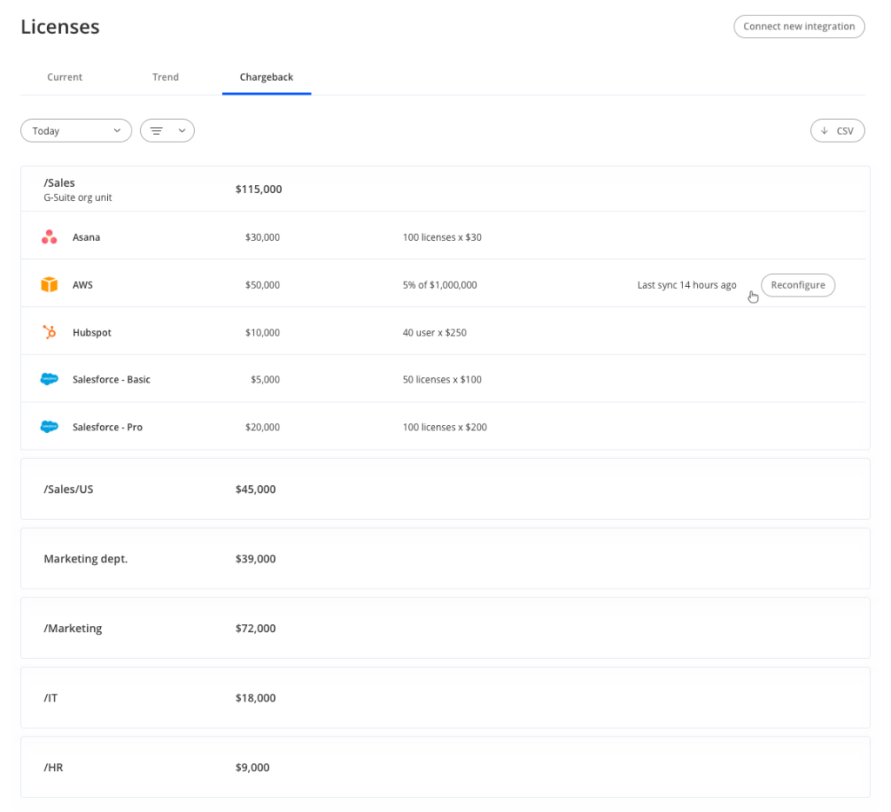The width and height of the screenshot is (891, 812).
Task: Click the 'G-Suite org unit' subtitle
Action: point(77,197)
